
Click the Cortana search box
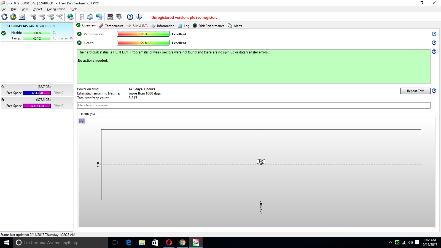click(x=61, y=242)
